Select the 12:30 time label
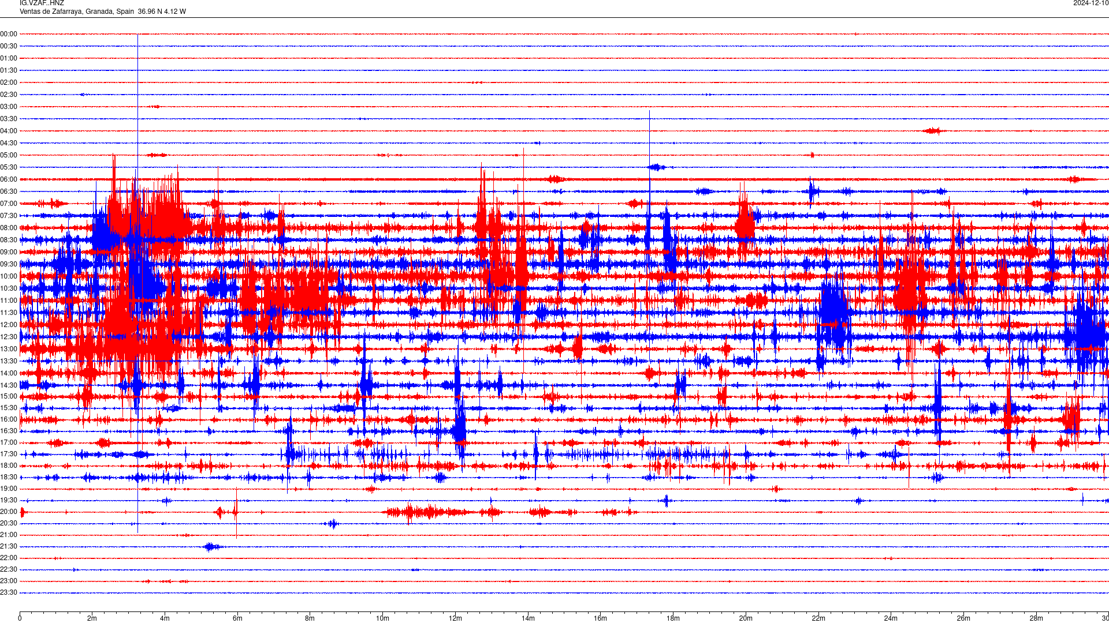This screenshot has width=1109, height=623. click(9, 337)
